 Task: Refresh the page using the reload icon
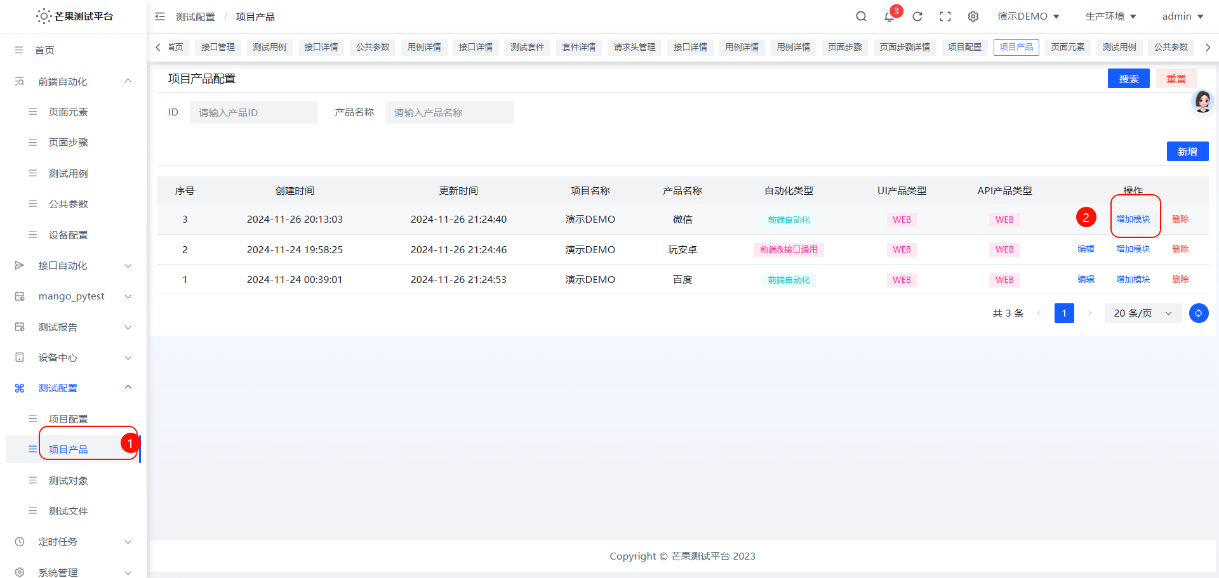point(917,16)
